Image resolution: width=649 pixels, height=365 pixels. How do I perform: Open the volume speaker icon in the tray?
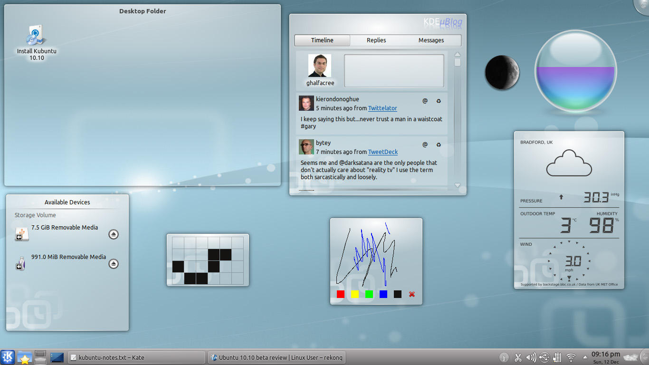[x=531, y=357]
